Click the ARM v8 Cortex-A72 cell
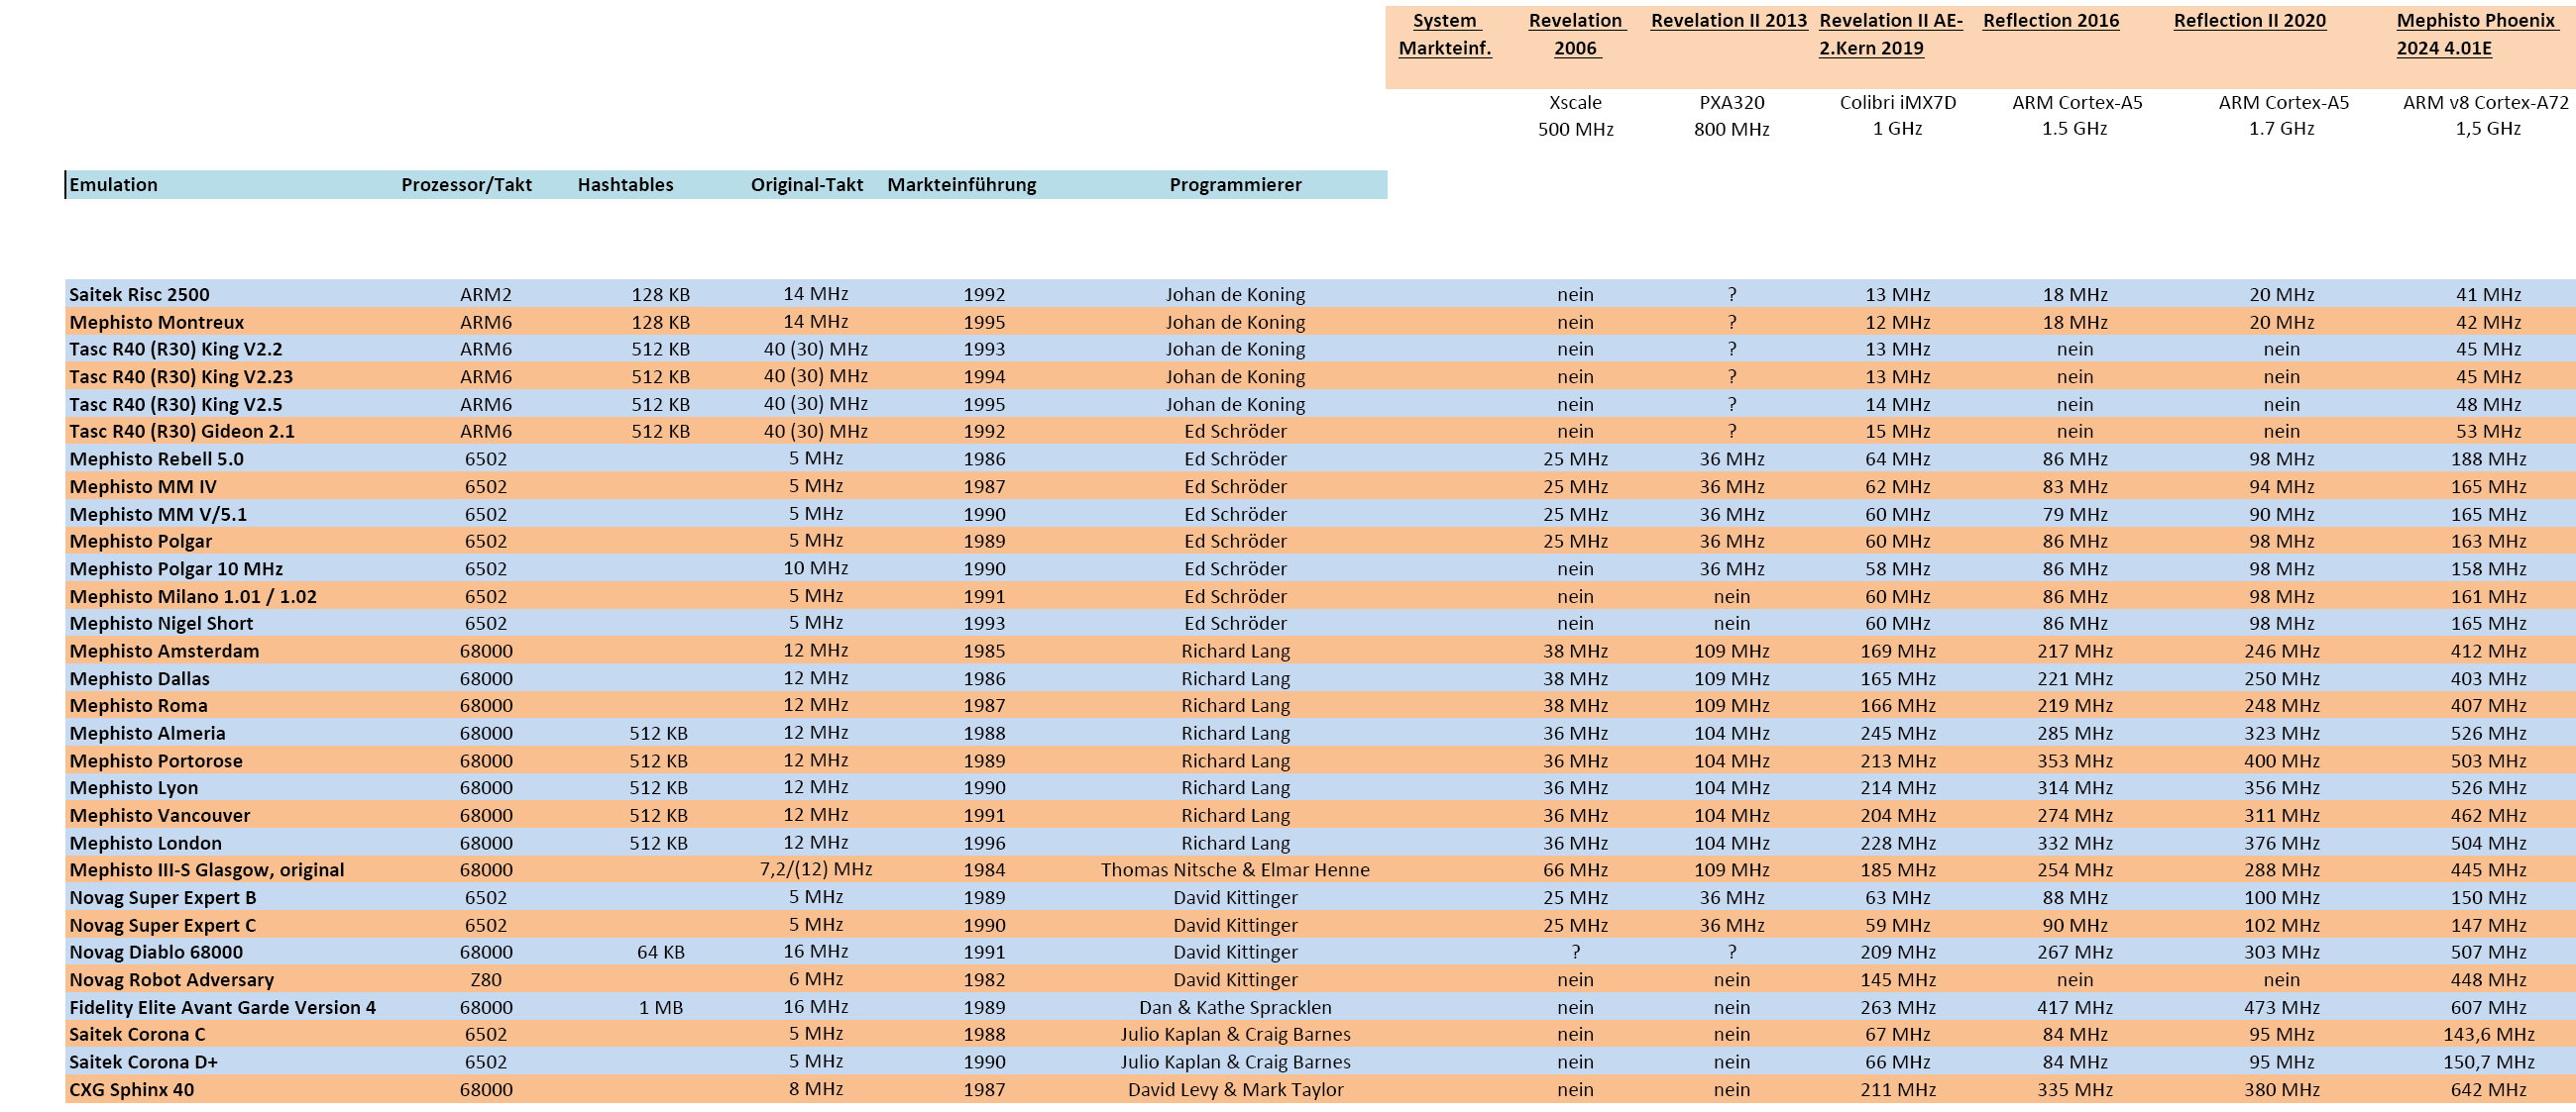Viewport: 2576px width, 1112px height. [2485, 102]
